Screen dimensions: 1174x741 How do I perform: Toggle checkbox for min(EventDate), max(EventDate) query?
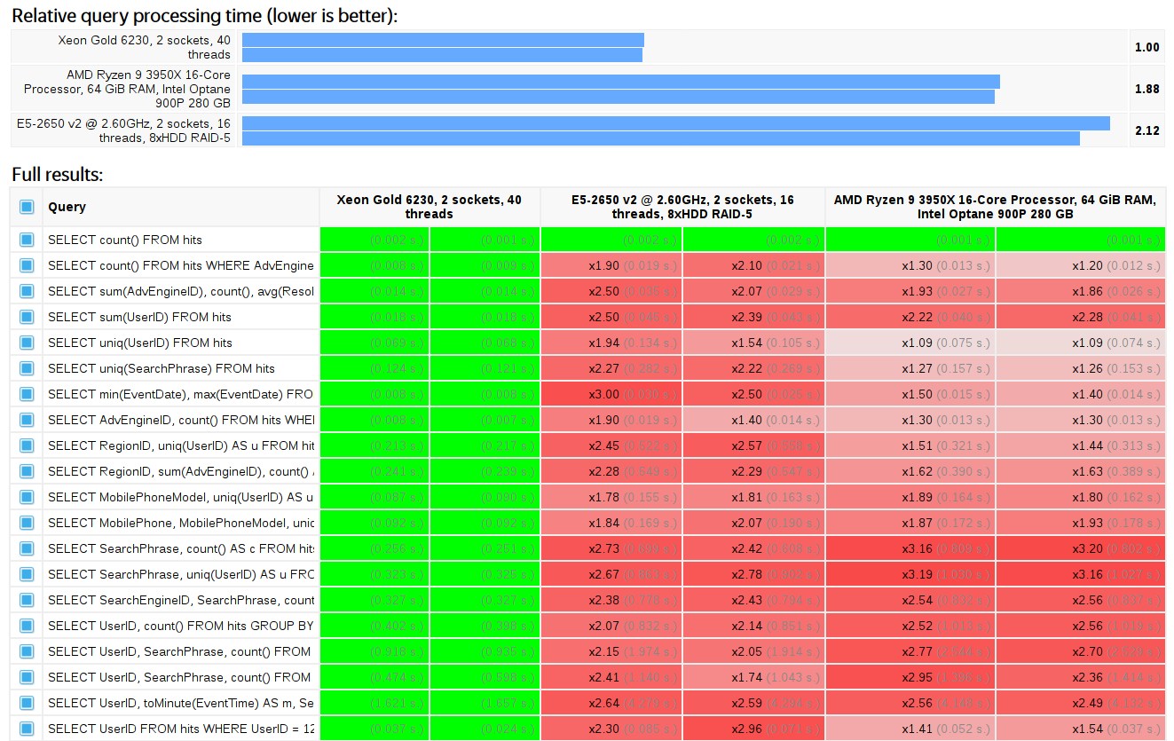tap(27, 394)
